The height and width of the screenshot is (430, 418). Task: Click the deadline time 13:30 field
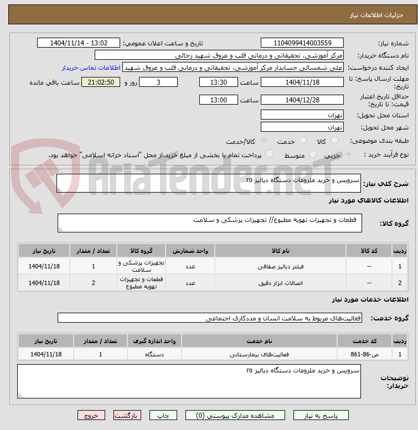tap(218, 82)
